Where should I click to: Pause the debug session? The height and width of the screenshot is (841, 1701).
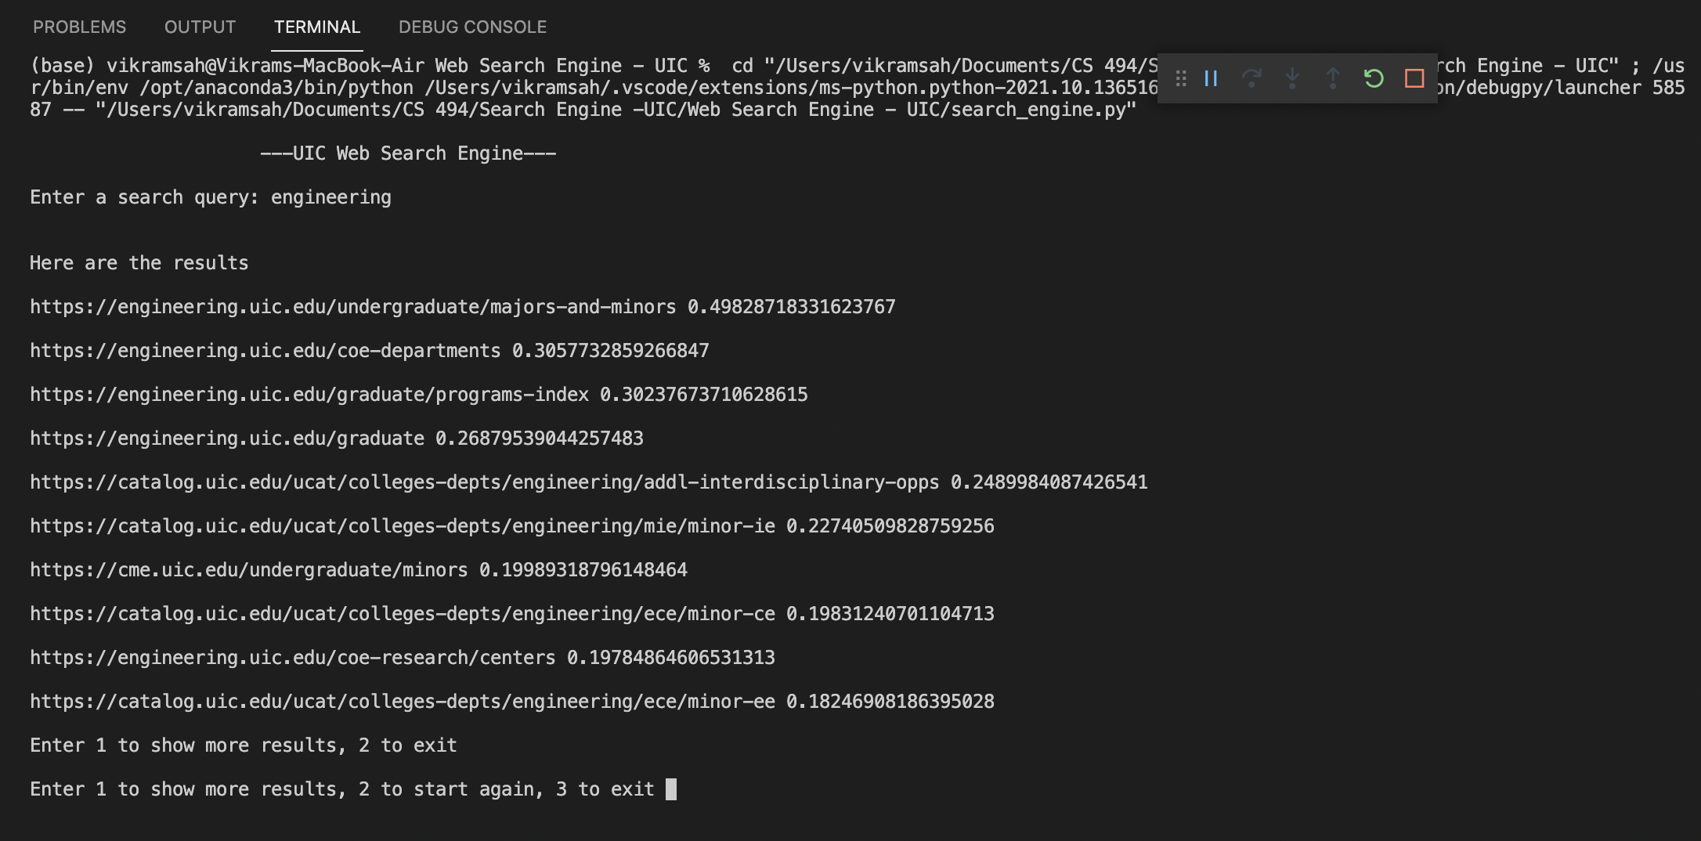tap(1211, 78)
